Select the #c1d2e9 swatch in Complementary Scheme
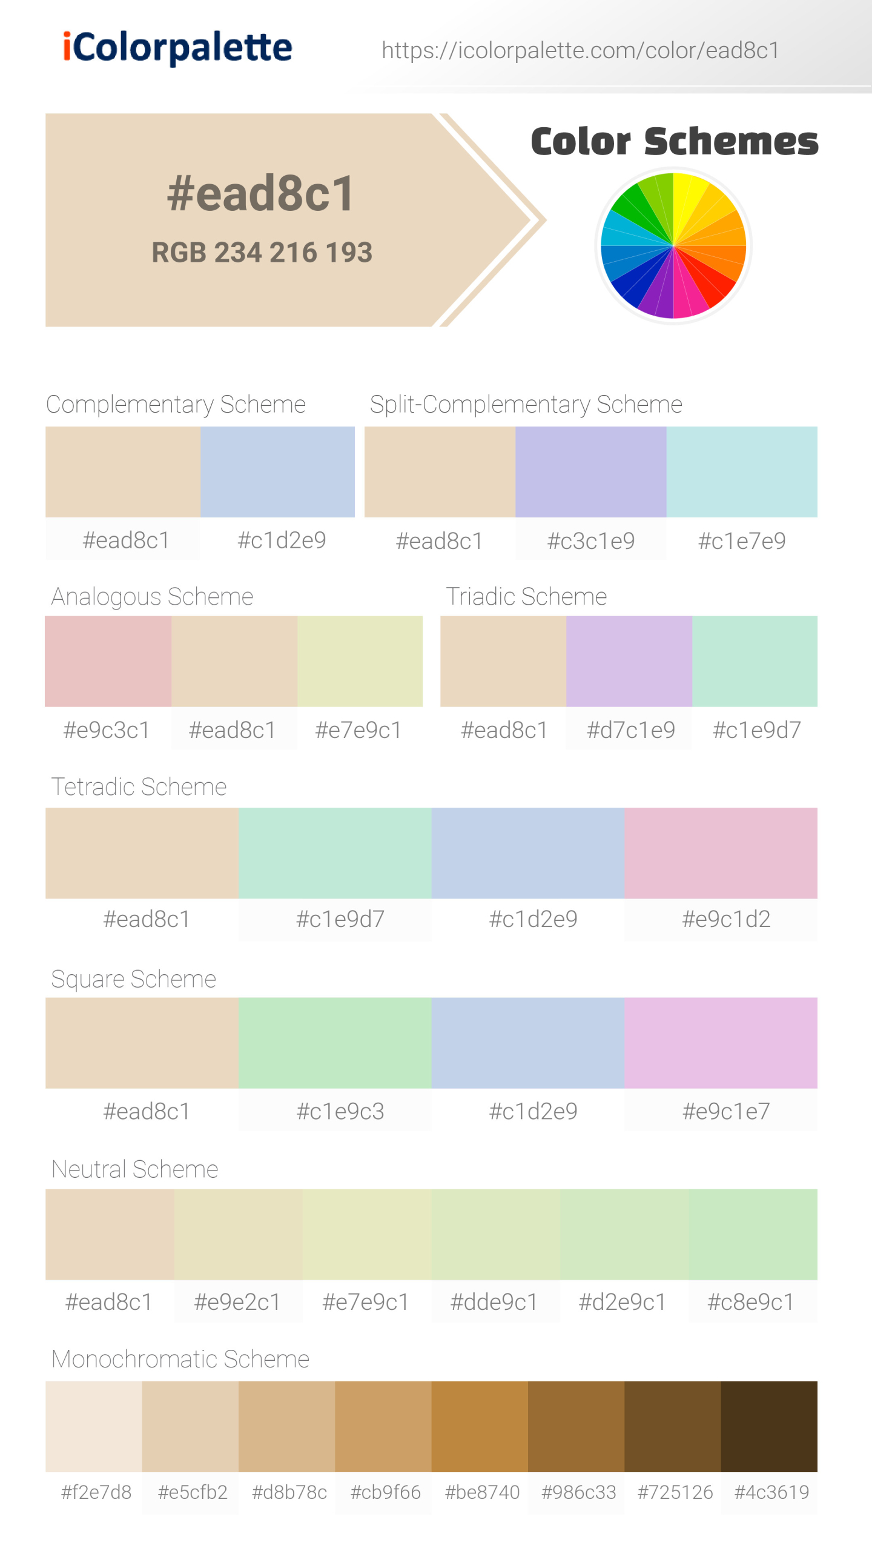 tap(277, 472)
